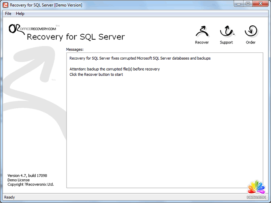Click the Copyright Recoveronix Ltd. text
Image resolution: width=271 pixels, height=203 pixels.
[x=30, y=184]
